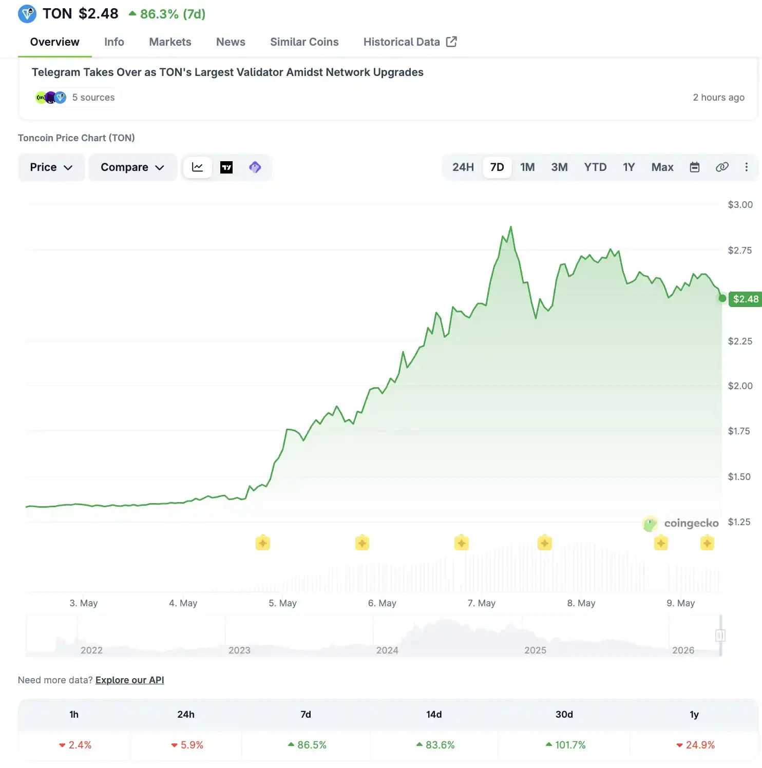Click the Toncoin Price Chart (TON) heading
The height and width of the screenshot is (768, 762).
point(77,138)
